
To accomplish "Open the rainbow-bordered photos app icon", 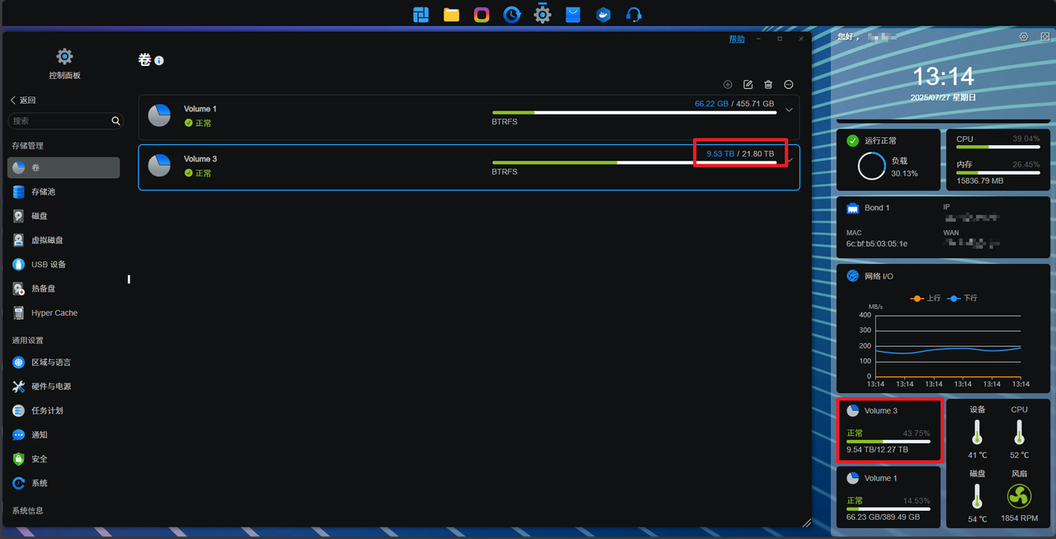I will click(x=482, y=14).
